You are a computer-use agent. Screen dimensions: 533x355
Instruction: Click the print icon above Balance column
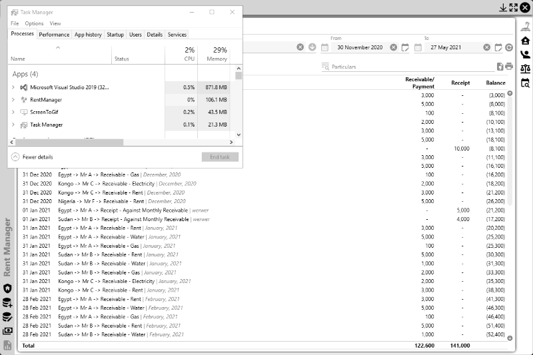[x=509, y=67]
